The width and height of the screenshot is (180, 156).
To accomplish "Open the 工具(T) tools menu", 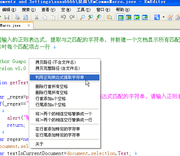I will click(84, 10).
